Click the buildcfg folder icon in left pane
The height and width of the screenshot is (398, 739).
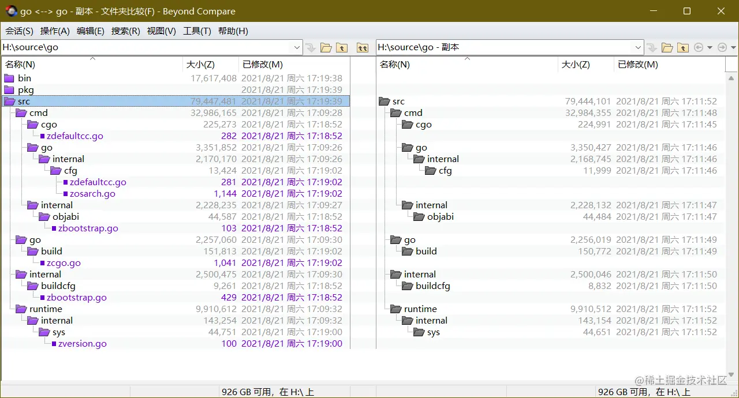[x=32, y=286]
